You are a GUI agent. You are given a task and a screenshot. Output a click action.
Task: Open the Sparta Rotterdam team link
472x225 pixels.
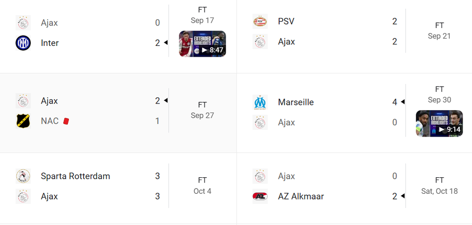pos(75,176)
